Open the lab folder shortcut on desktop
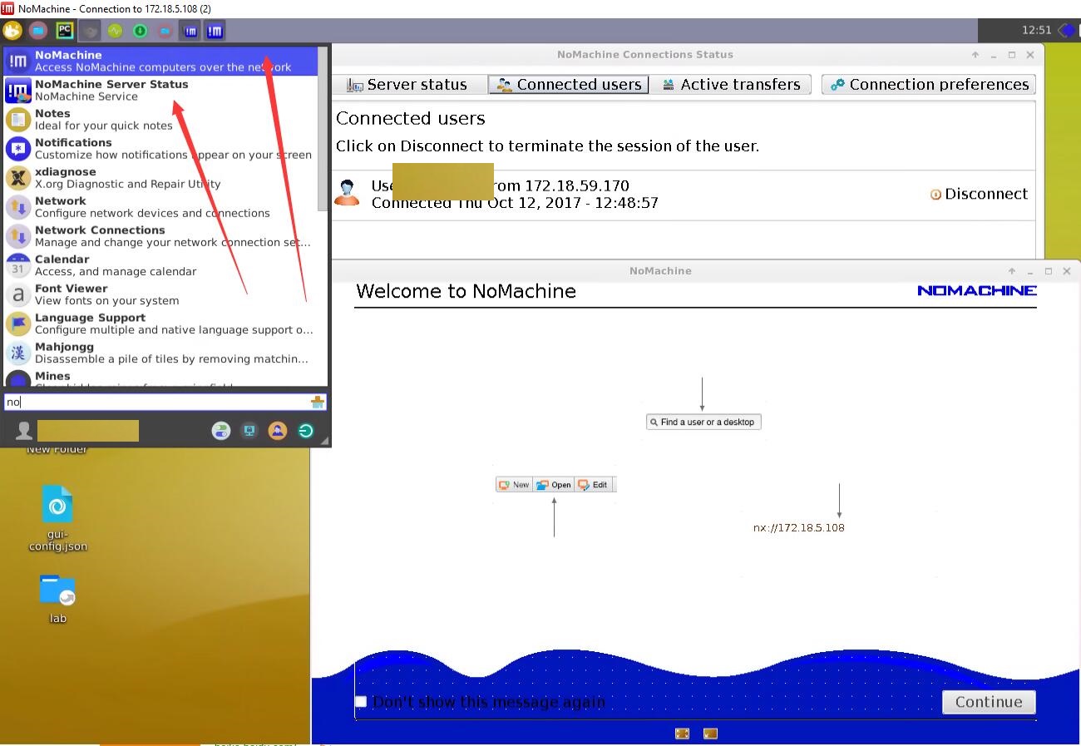The height and width of the screenshot is (746, 1081). pyautogui.click(x=57, y=599)
